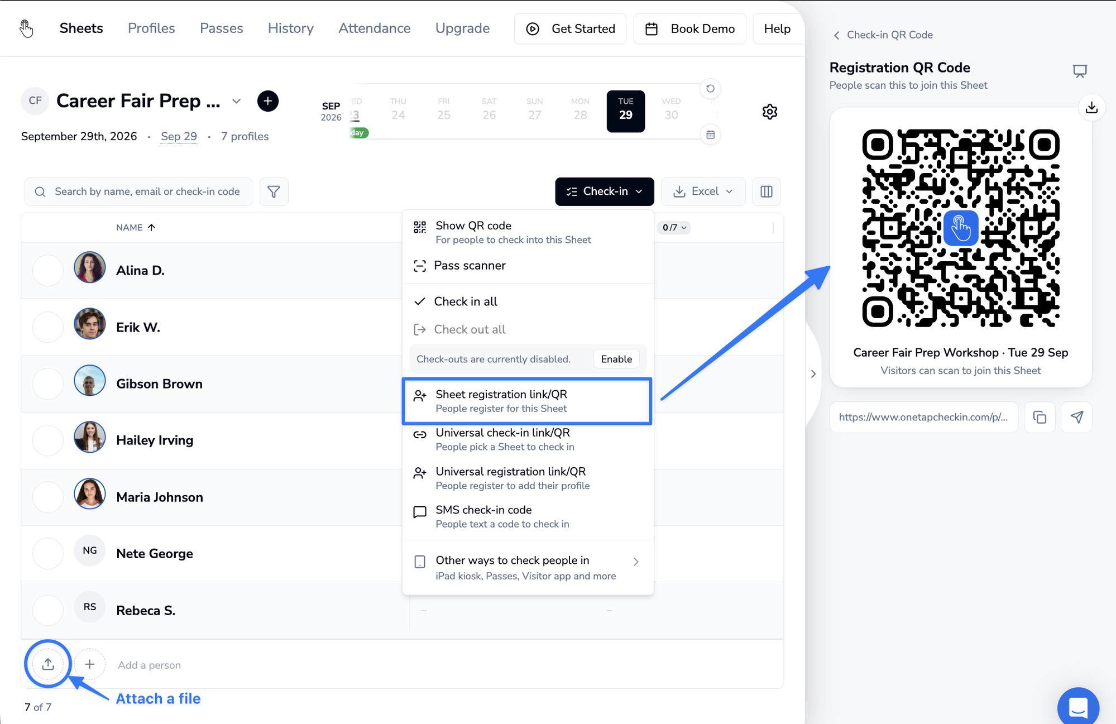Toggle check-in circle for Rebeca S.

(x=48, y=611)
